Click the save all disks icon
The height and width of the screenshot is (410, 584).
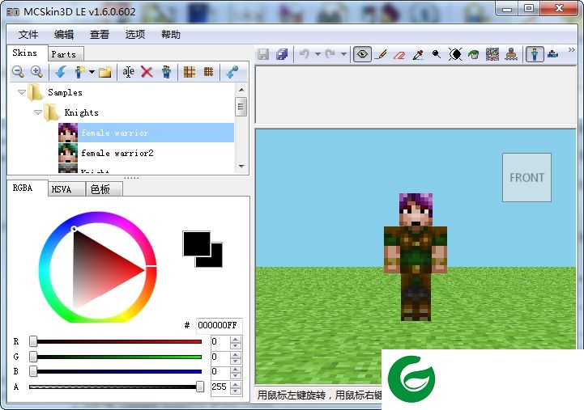coord(282,54)
